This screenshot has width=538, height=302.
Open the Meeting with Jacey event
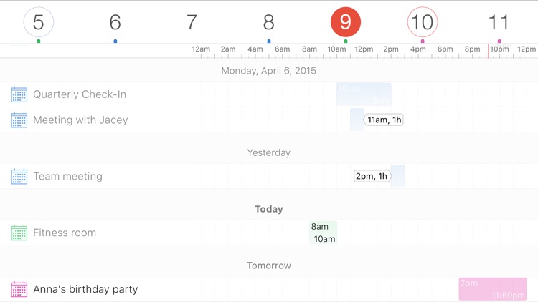[80, 120]
